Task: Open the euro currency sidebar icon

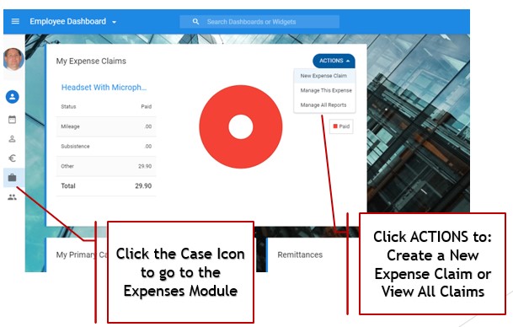Action: (12, 158)
